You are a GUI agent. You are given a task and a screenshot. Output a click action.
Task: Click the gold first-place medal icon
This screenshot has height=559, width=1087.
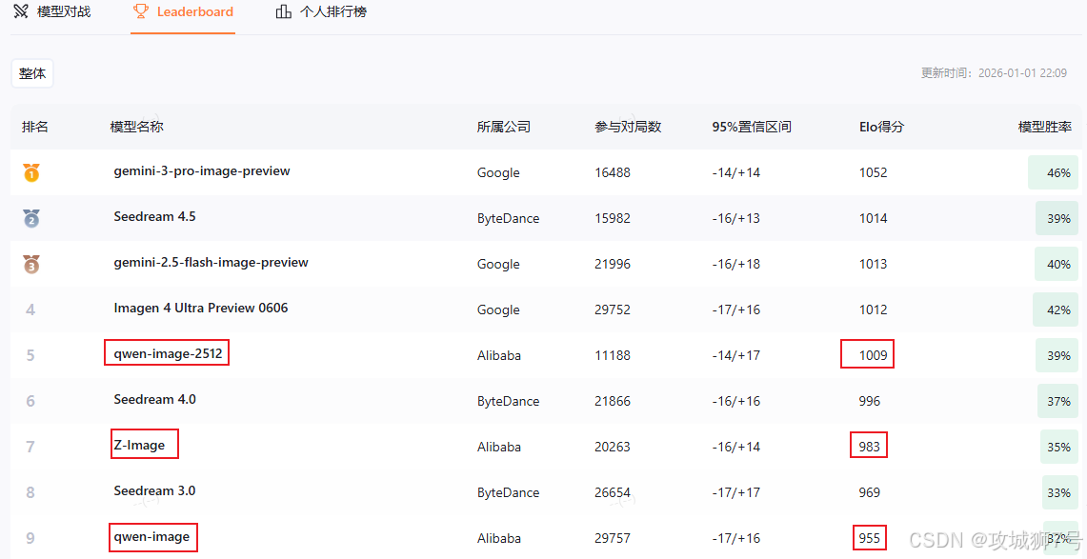tap(31, 171)
